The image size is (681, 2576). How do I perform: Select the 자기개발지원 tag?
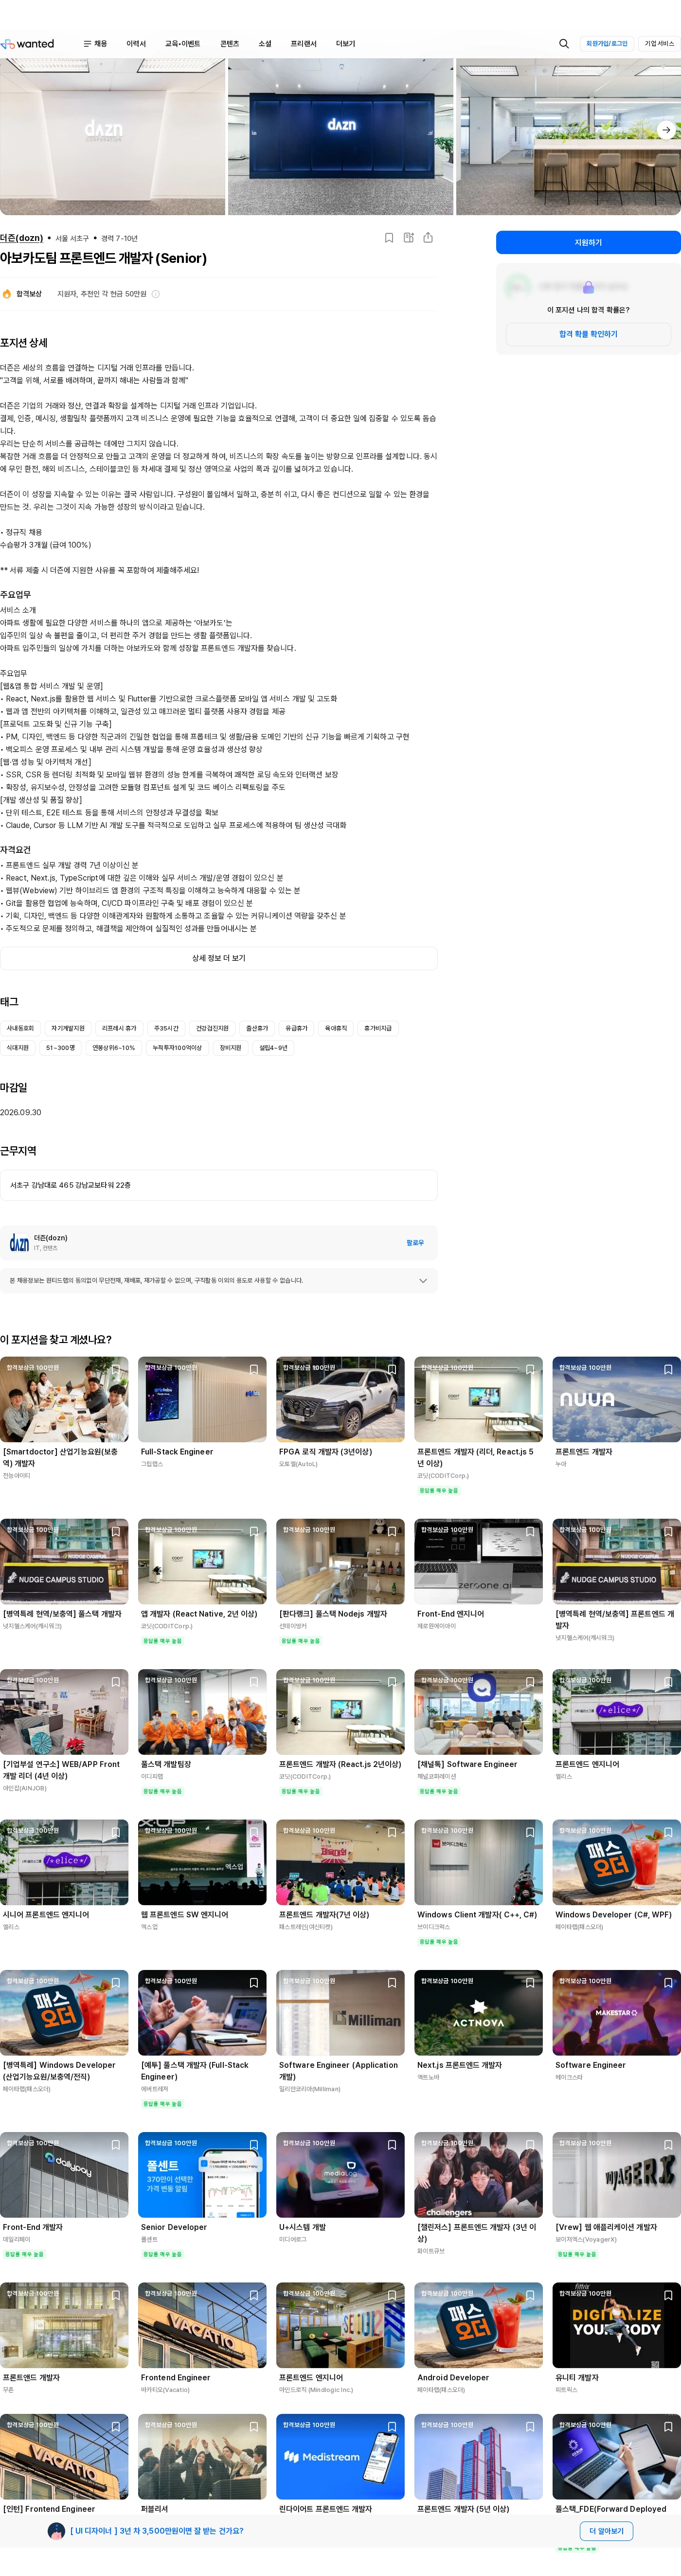pyautogui.click(x=68, y=1028)
